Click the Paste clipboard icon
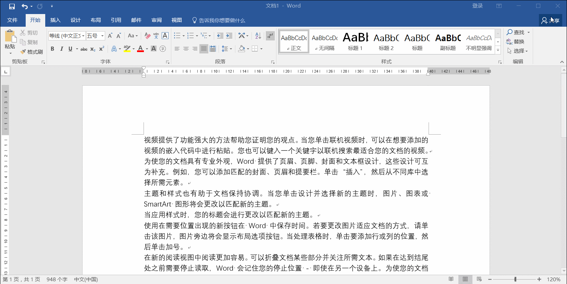The image size is (567, 284). coord(10,36)
